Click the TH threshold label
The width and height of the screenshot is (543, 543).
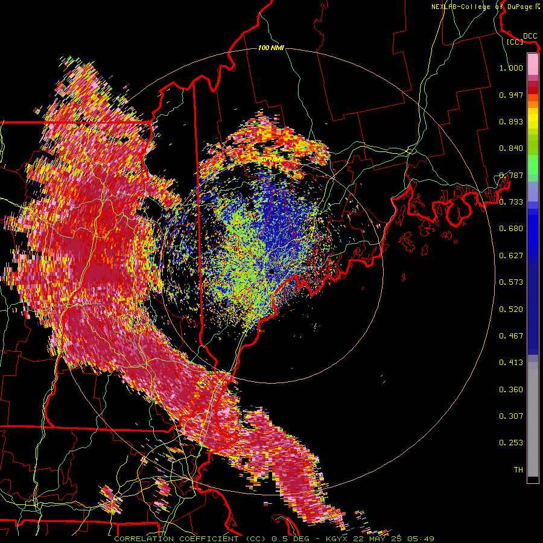tap(518, 470)
